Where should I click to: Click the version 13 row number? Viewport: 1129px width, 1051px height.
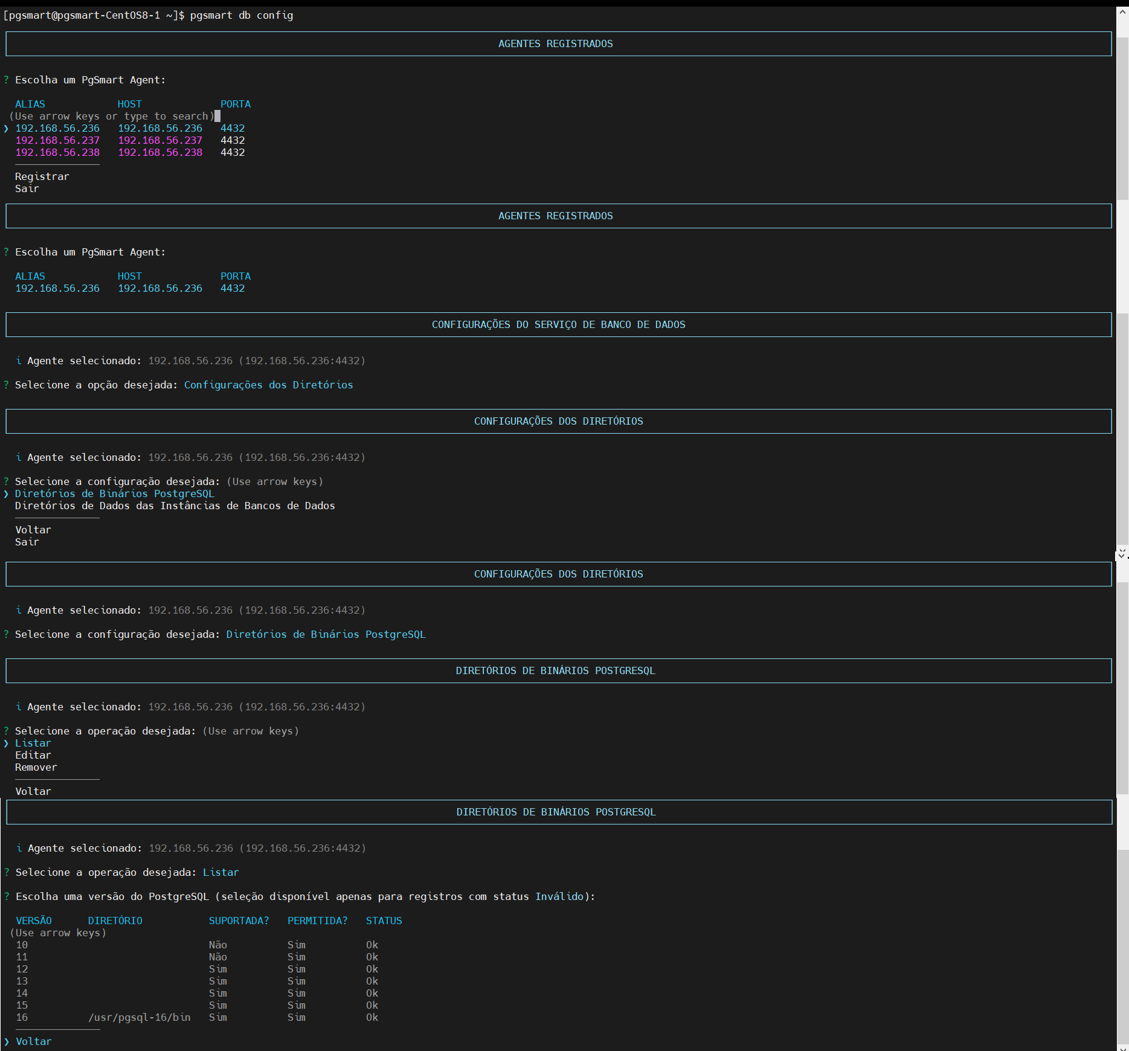coord(22,981)
